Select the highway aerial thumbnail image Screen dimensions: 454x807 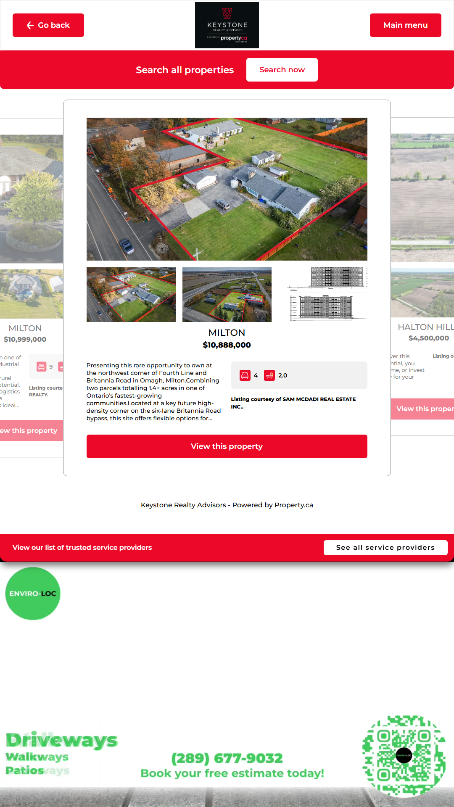227,295
